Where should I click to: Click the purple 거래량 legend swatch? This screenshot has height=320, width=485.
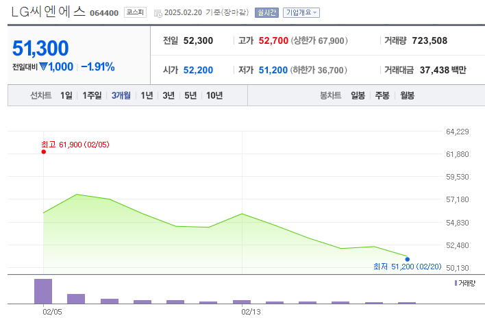pos(456,283)
